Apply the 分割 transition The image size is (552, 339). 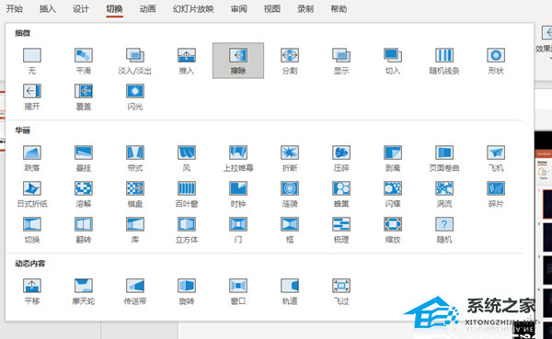point(290,61)
